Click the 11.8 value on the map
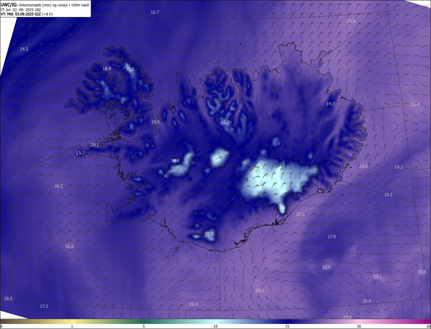This screenshot has height=329, width=431. tap(209, 234)
